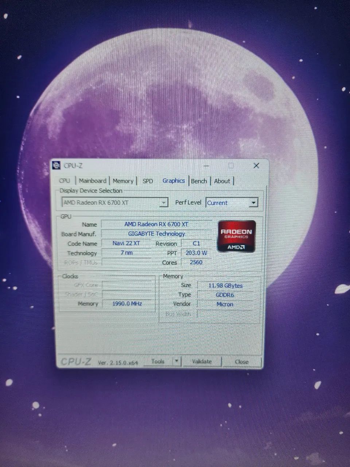Close the CPU-Z window with X
350x467 pixels.
pos(256,166)
